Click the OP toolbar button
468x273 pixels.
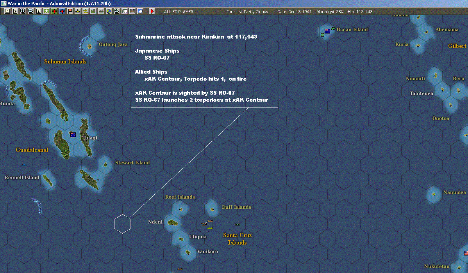point(125,11)
